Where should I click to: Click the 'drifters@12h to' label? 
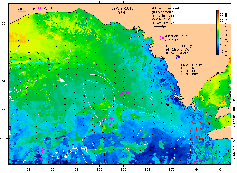point(176,36)
